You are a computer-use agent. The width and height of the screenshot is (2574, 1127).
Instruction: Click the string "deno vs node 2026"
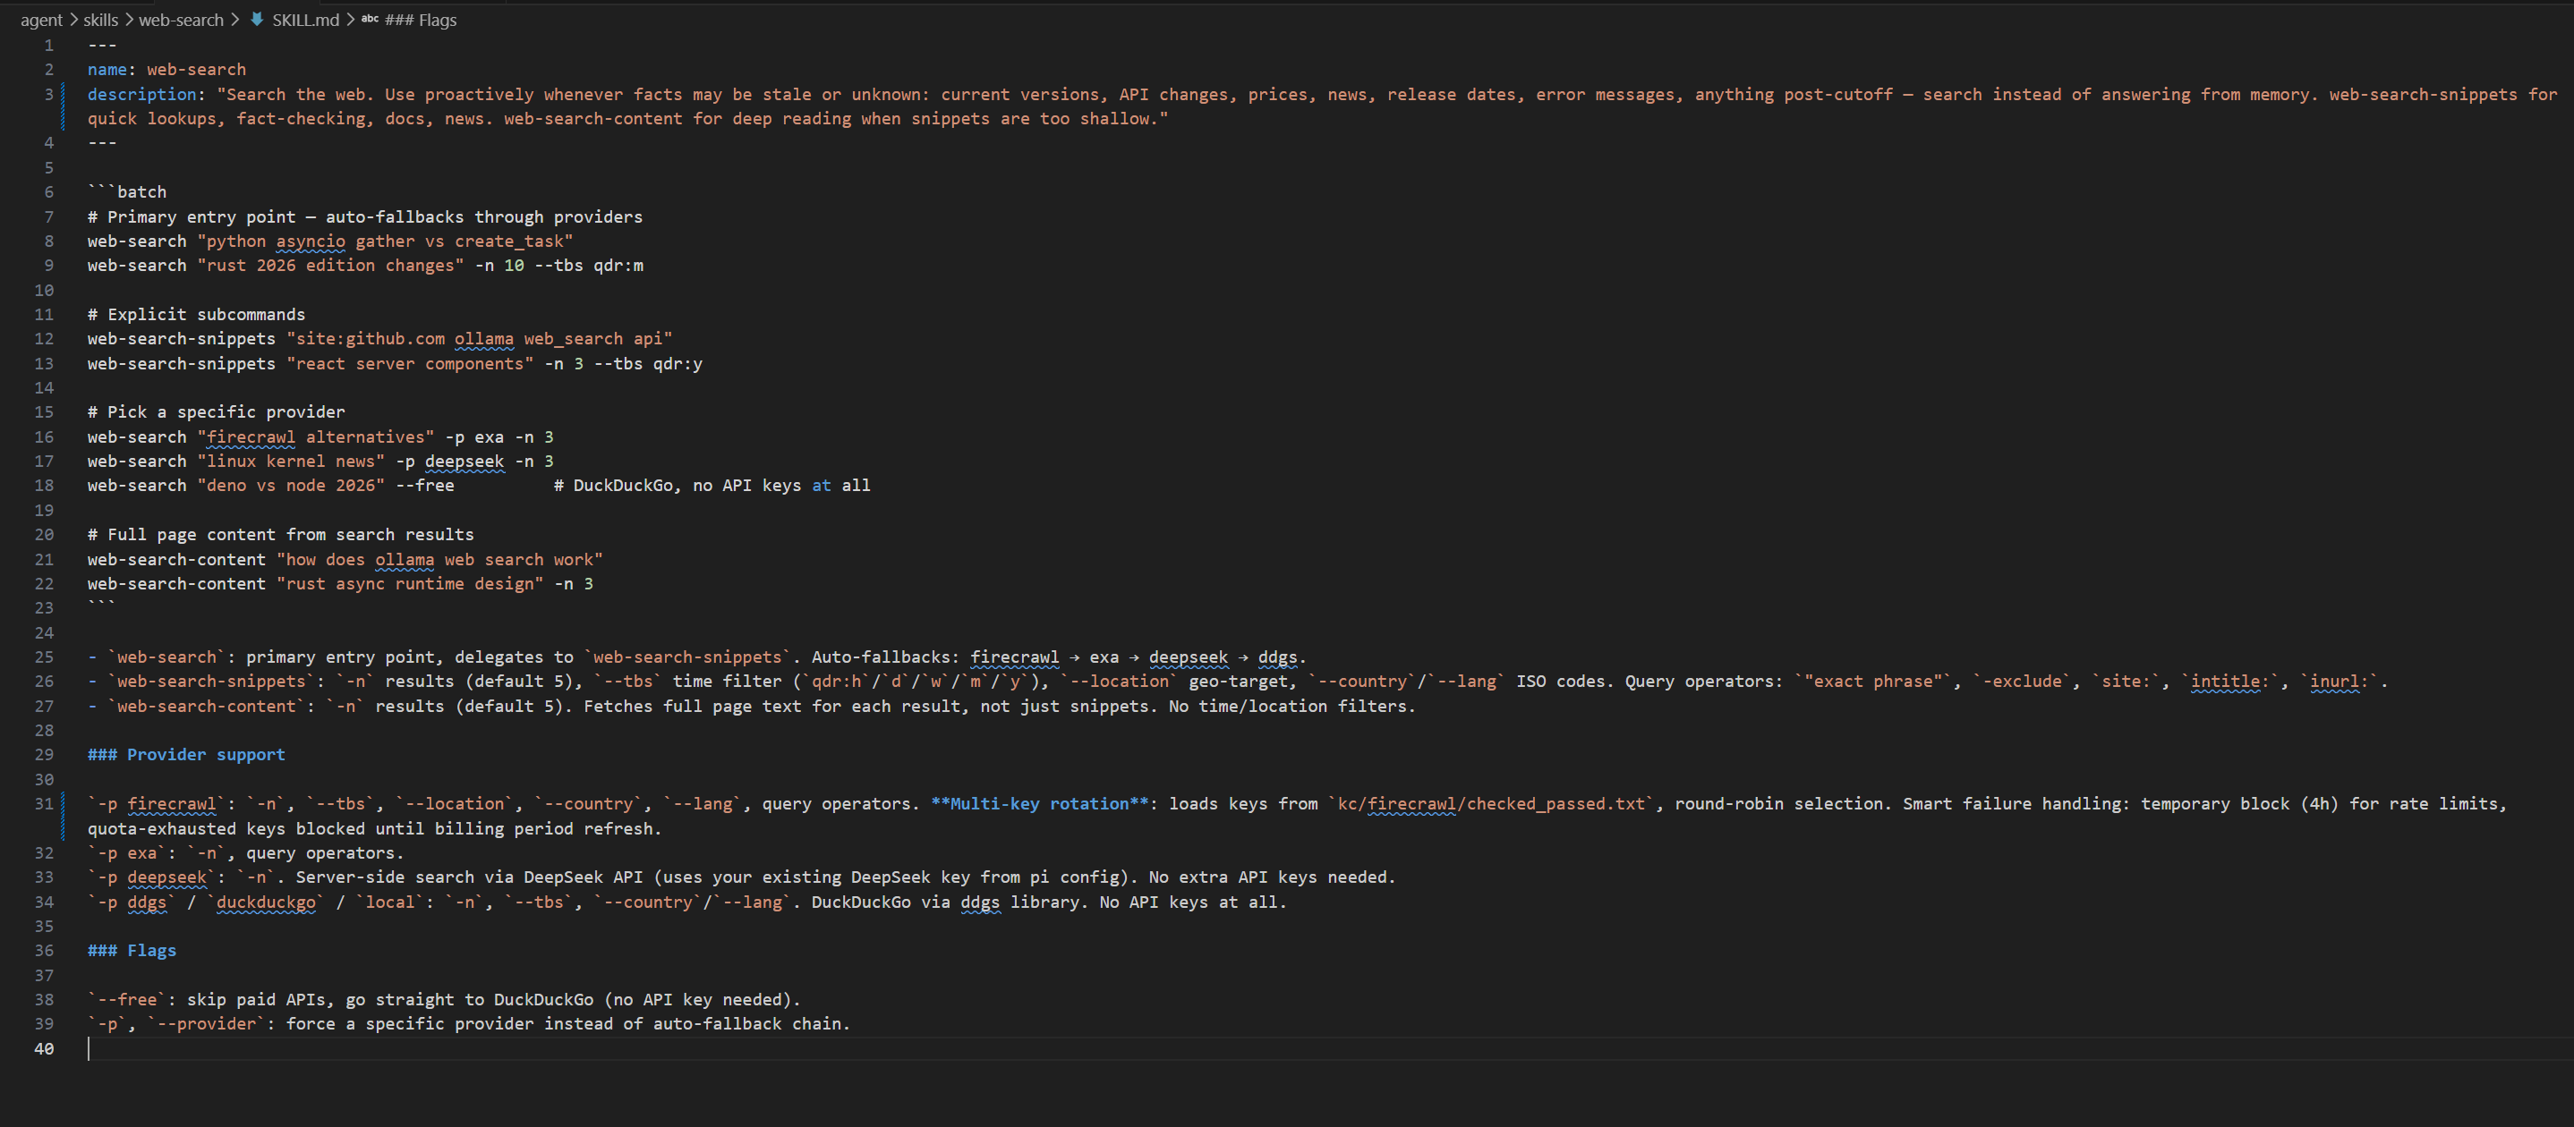(x=291, y=485)
